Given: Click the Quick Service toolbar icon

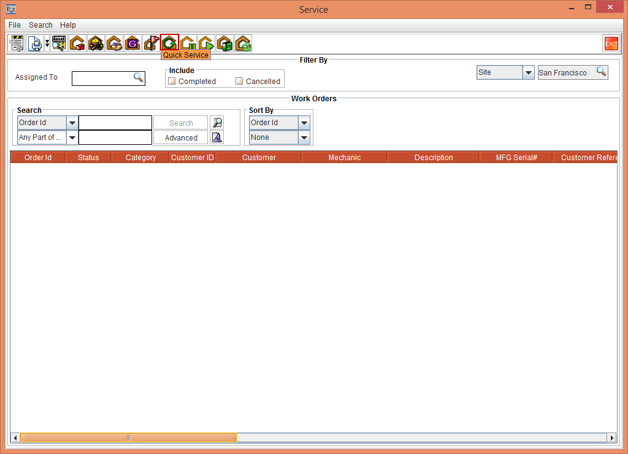Looking at the screenshot, I should point(169,44).
